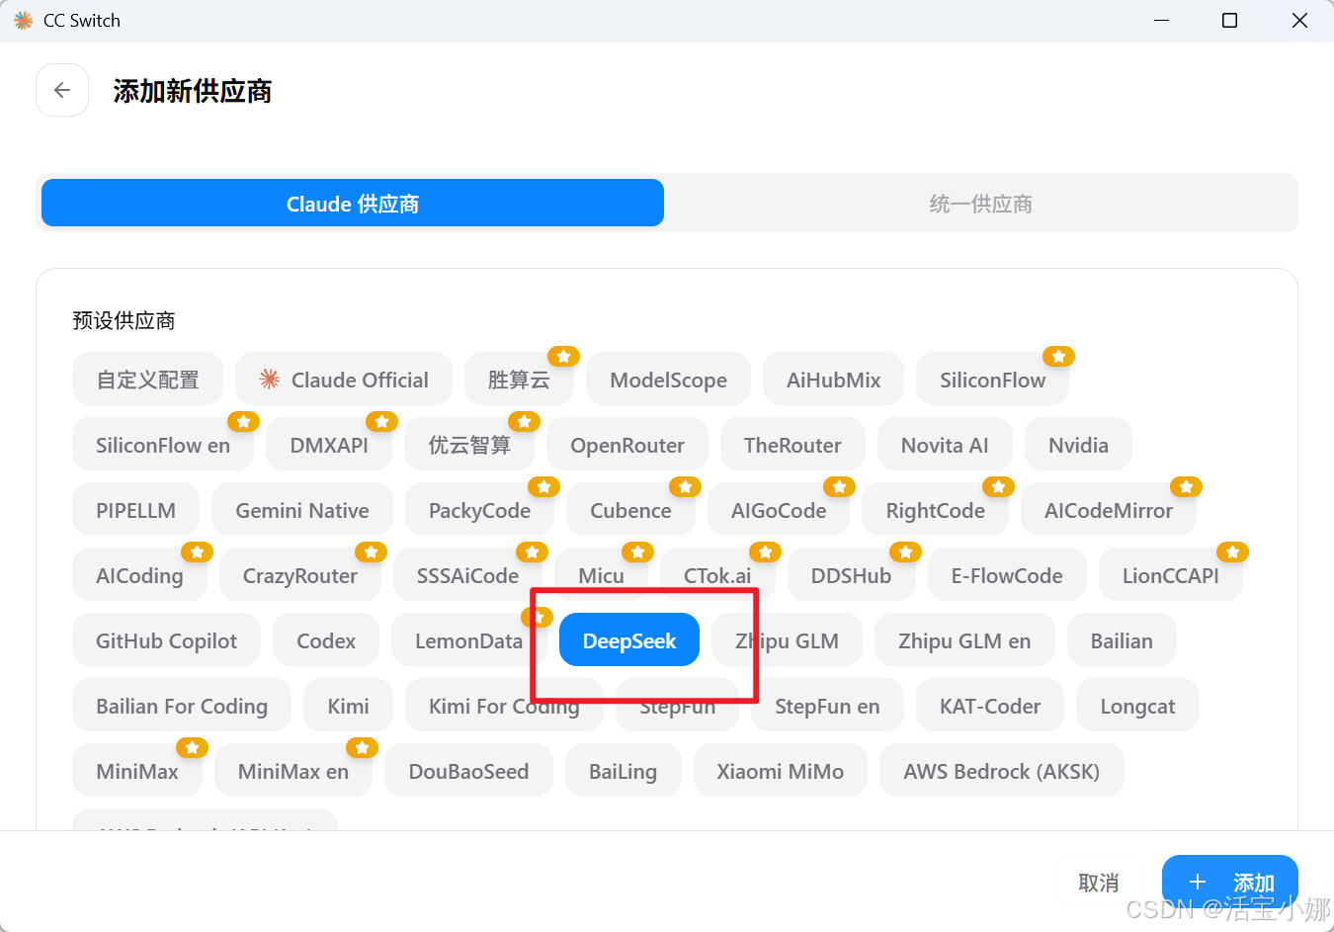Click the CC Switch app logo
Viewport: 1334px width, 932px height.
pyautogui.click(x=24, y=21)
